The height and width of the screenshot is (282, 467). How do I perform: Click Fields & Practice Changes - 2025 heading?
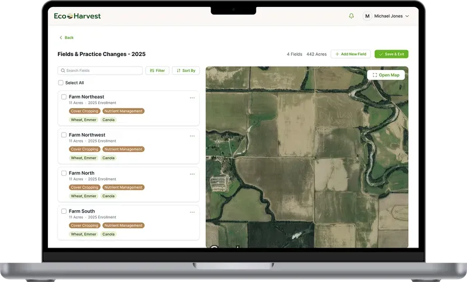click(x=102, y=54)
